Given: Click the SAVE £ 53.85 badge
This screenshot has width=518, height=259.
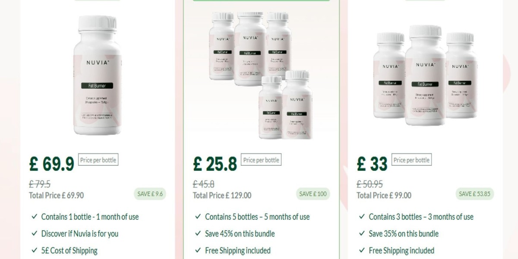Looking at the screenshot, I should [475, 194].
